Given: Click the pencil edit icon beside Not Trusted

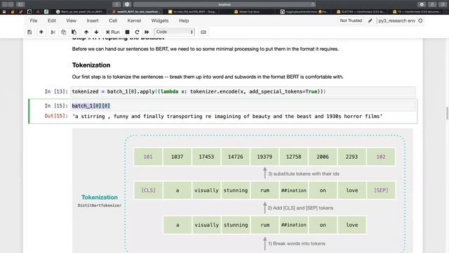Looking at the screenshot, I should coord(370,20).
